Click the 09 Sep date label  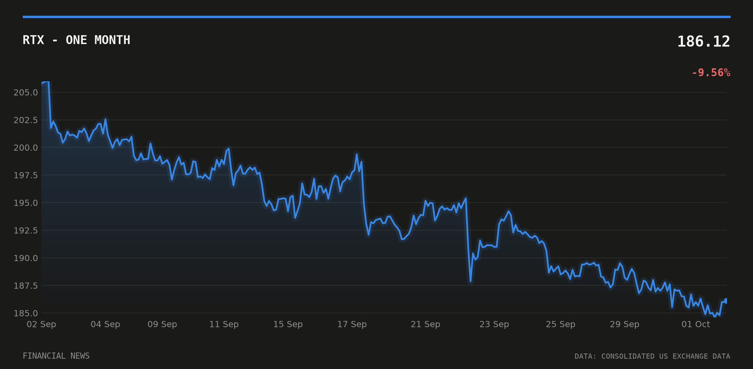162,324
